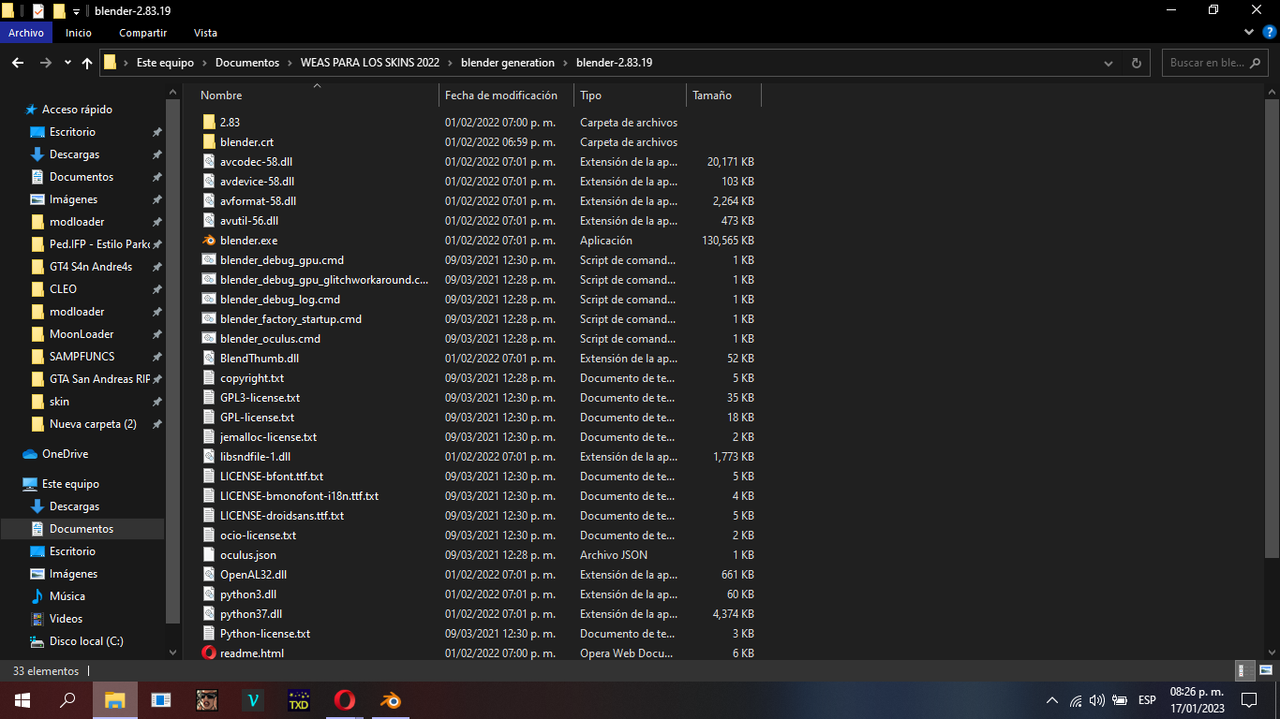Click the pin icon next to skin
Viewport: 1280px width, 719px height.
[156, 402]
